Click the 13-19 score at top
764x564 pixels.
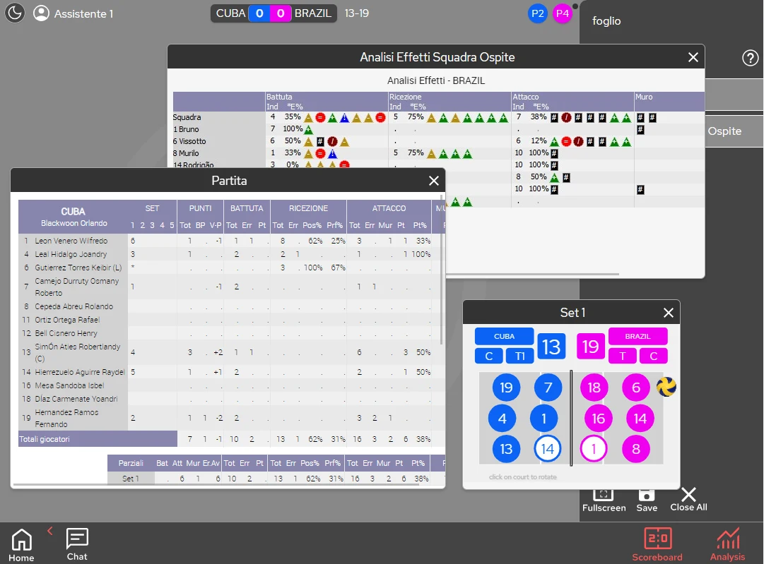(x=357, y=13)
